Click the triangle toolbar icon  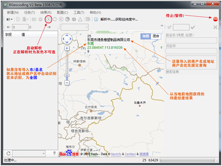[x=80, y=19]
